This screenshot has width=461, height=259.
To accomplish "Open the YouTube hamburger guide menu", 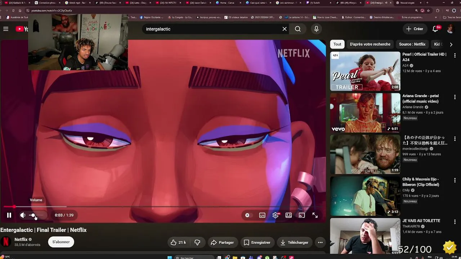I will coord(6,29).
